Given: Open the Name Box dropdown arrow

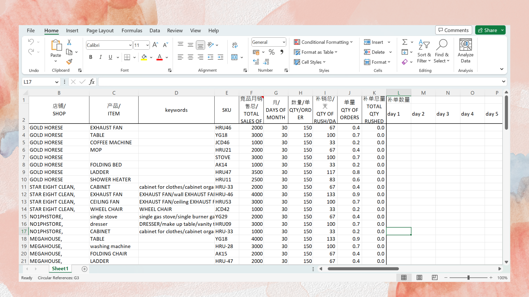Looking at the screenshot, I should coord(56,82).
